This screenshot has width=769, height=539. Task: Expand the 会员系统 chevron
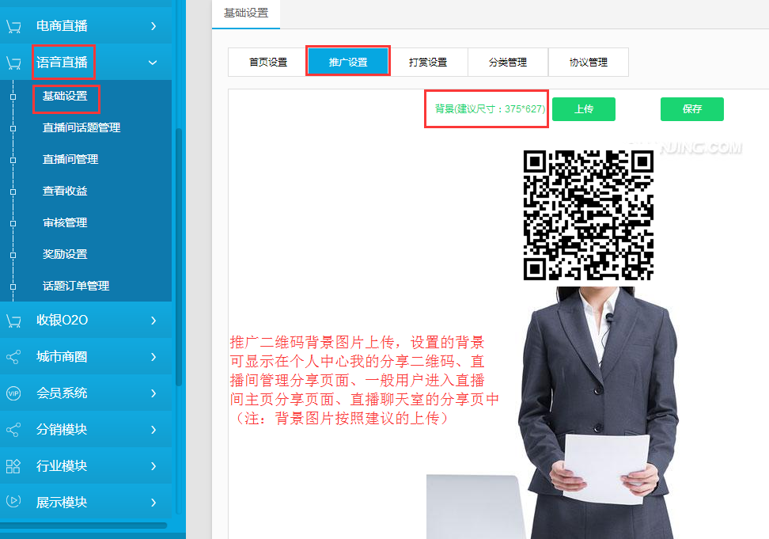(x=153, y=393)
